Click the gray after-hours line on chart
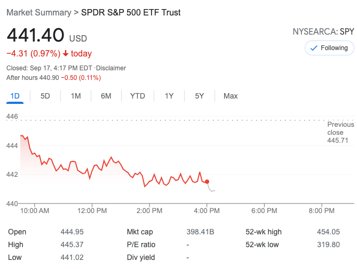 [x=212, y=190]
